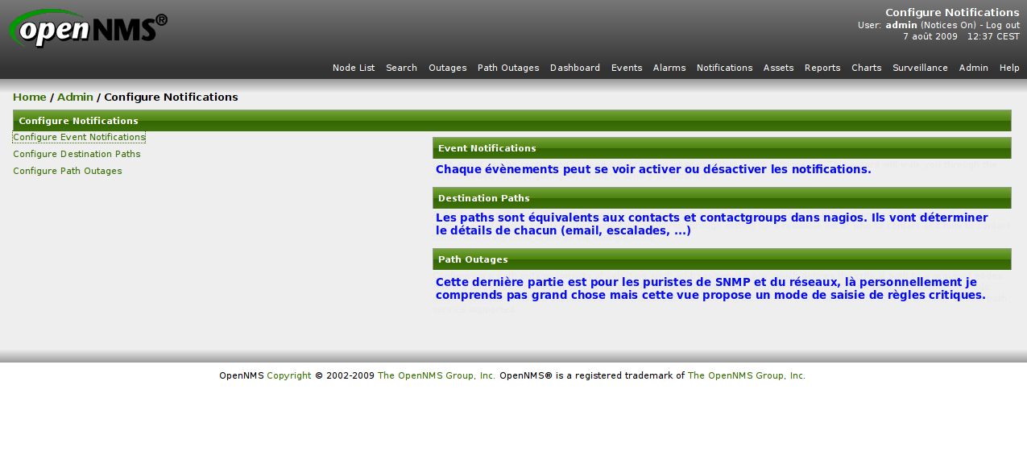
Task: Open Node List in navigation bar
Action: [x=354, y=68]
